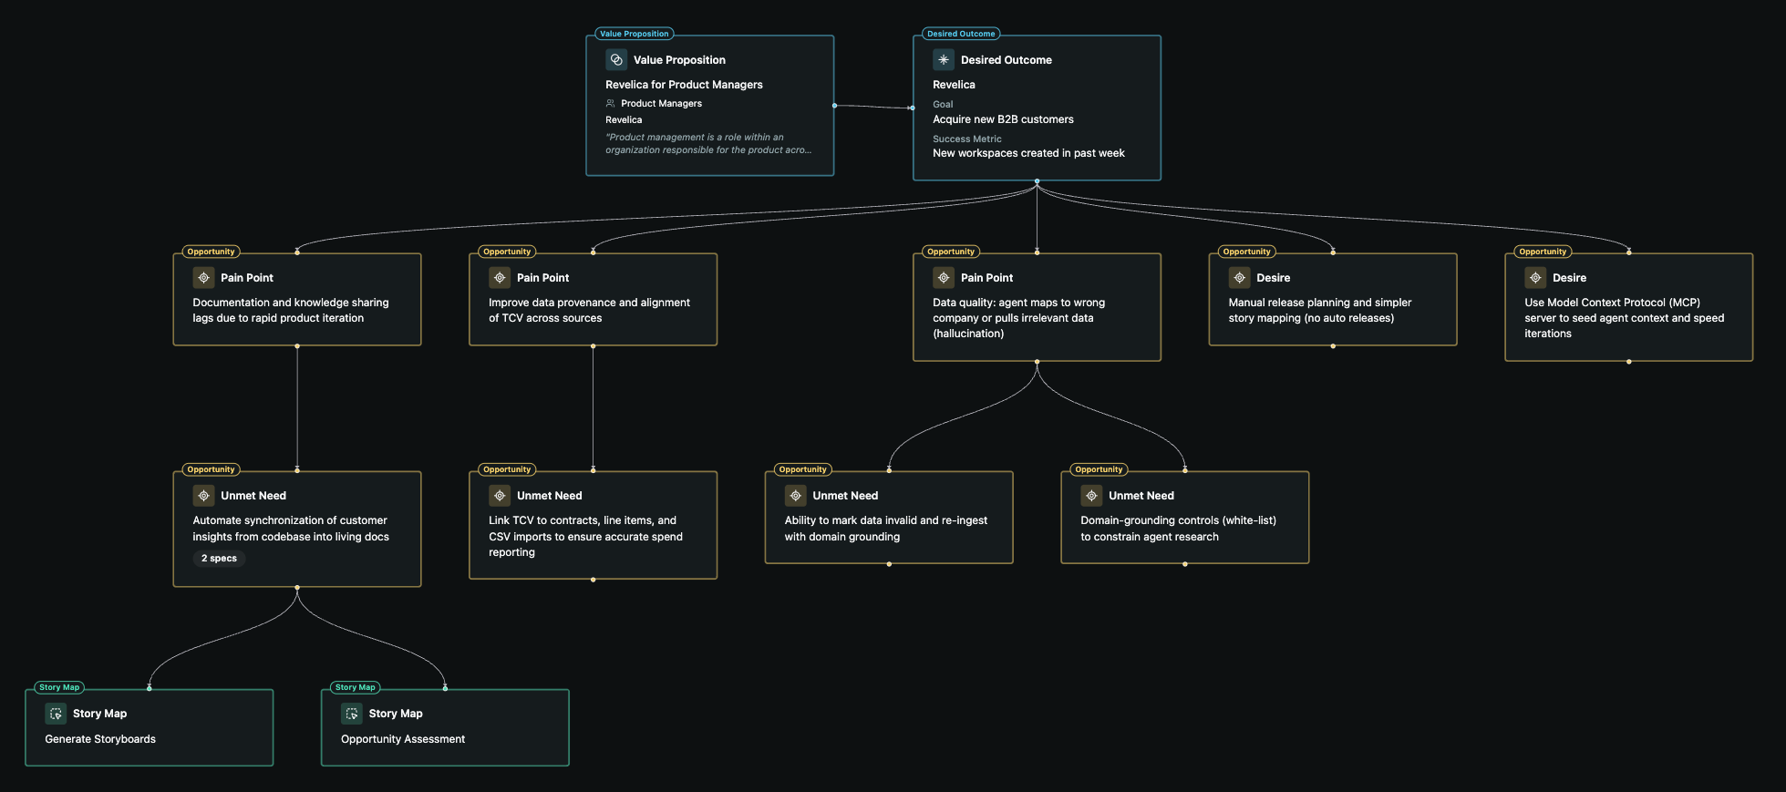Click the "Desired Outcome" tag label
1786x792 pixels.
point(961,34)
